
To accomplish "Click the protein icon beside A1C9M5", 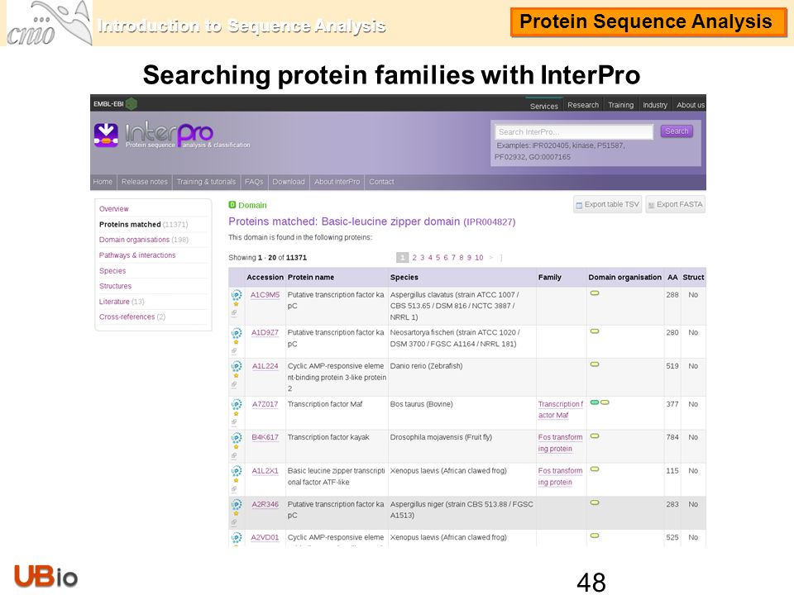I will coord(236,294).
